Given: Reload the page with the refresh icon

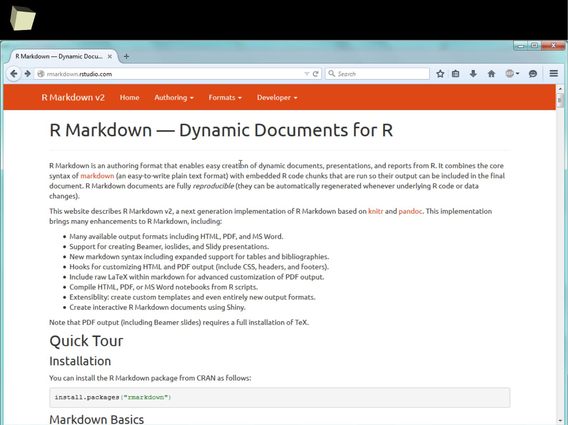Looking at the screenshot, I should (315, 74).
